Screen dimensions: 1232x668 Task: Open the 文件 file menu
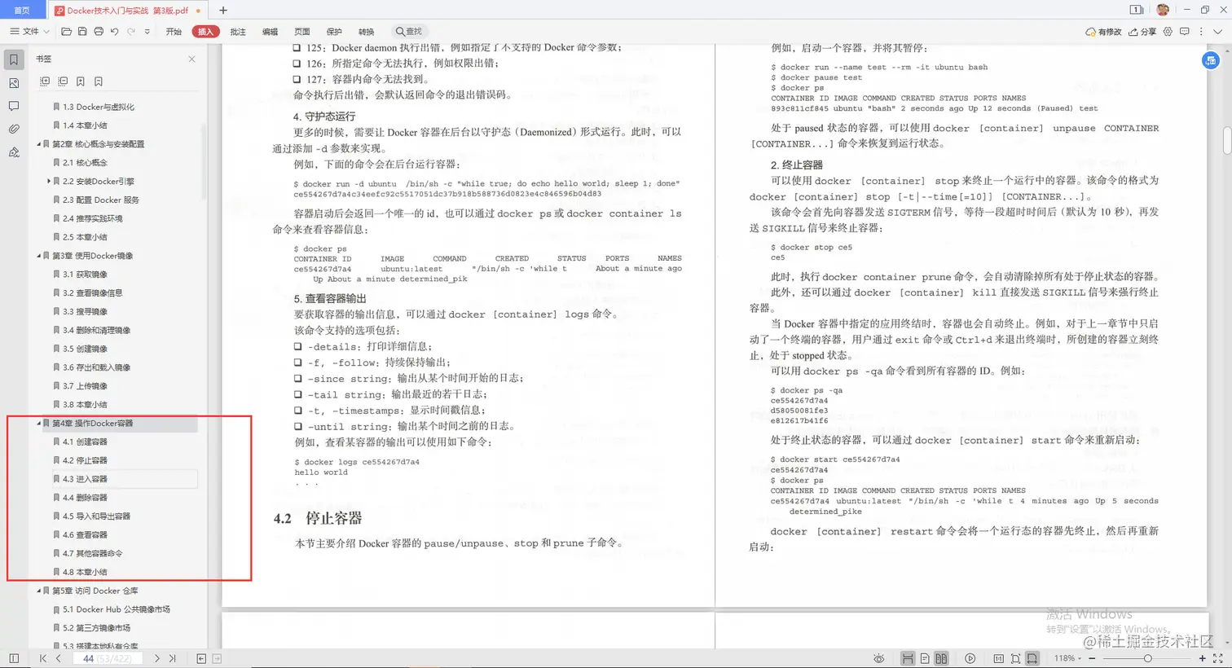[x=29, y=31]
